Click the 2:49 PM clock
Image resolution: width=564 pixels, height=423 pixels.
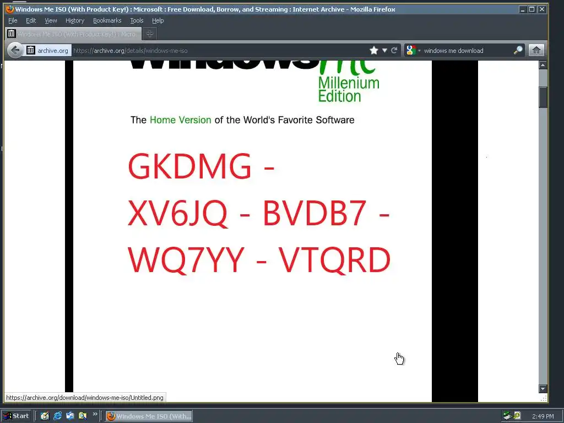(x=543, y=416)
